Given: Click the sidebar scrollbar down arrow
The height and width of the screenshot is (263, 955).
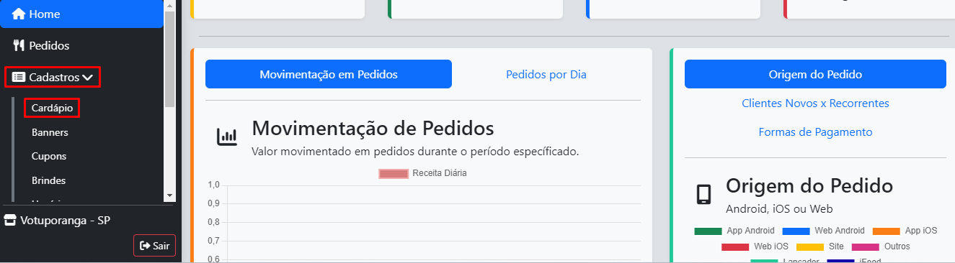Looking at the screenshot, I should [170, 195].
